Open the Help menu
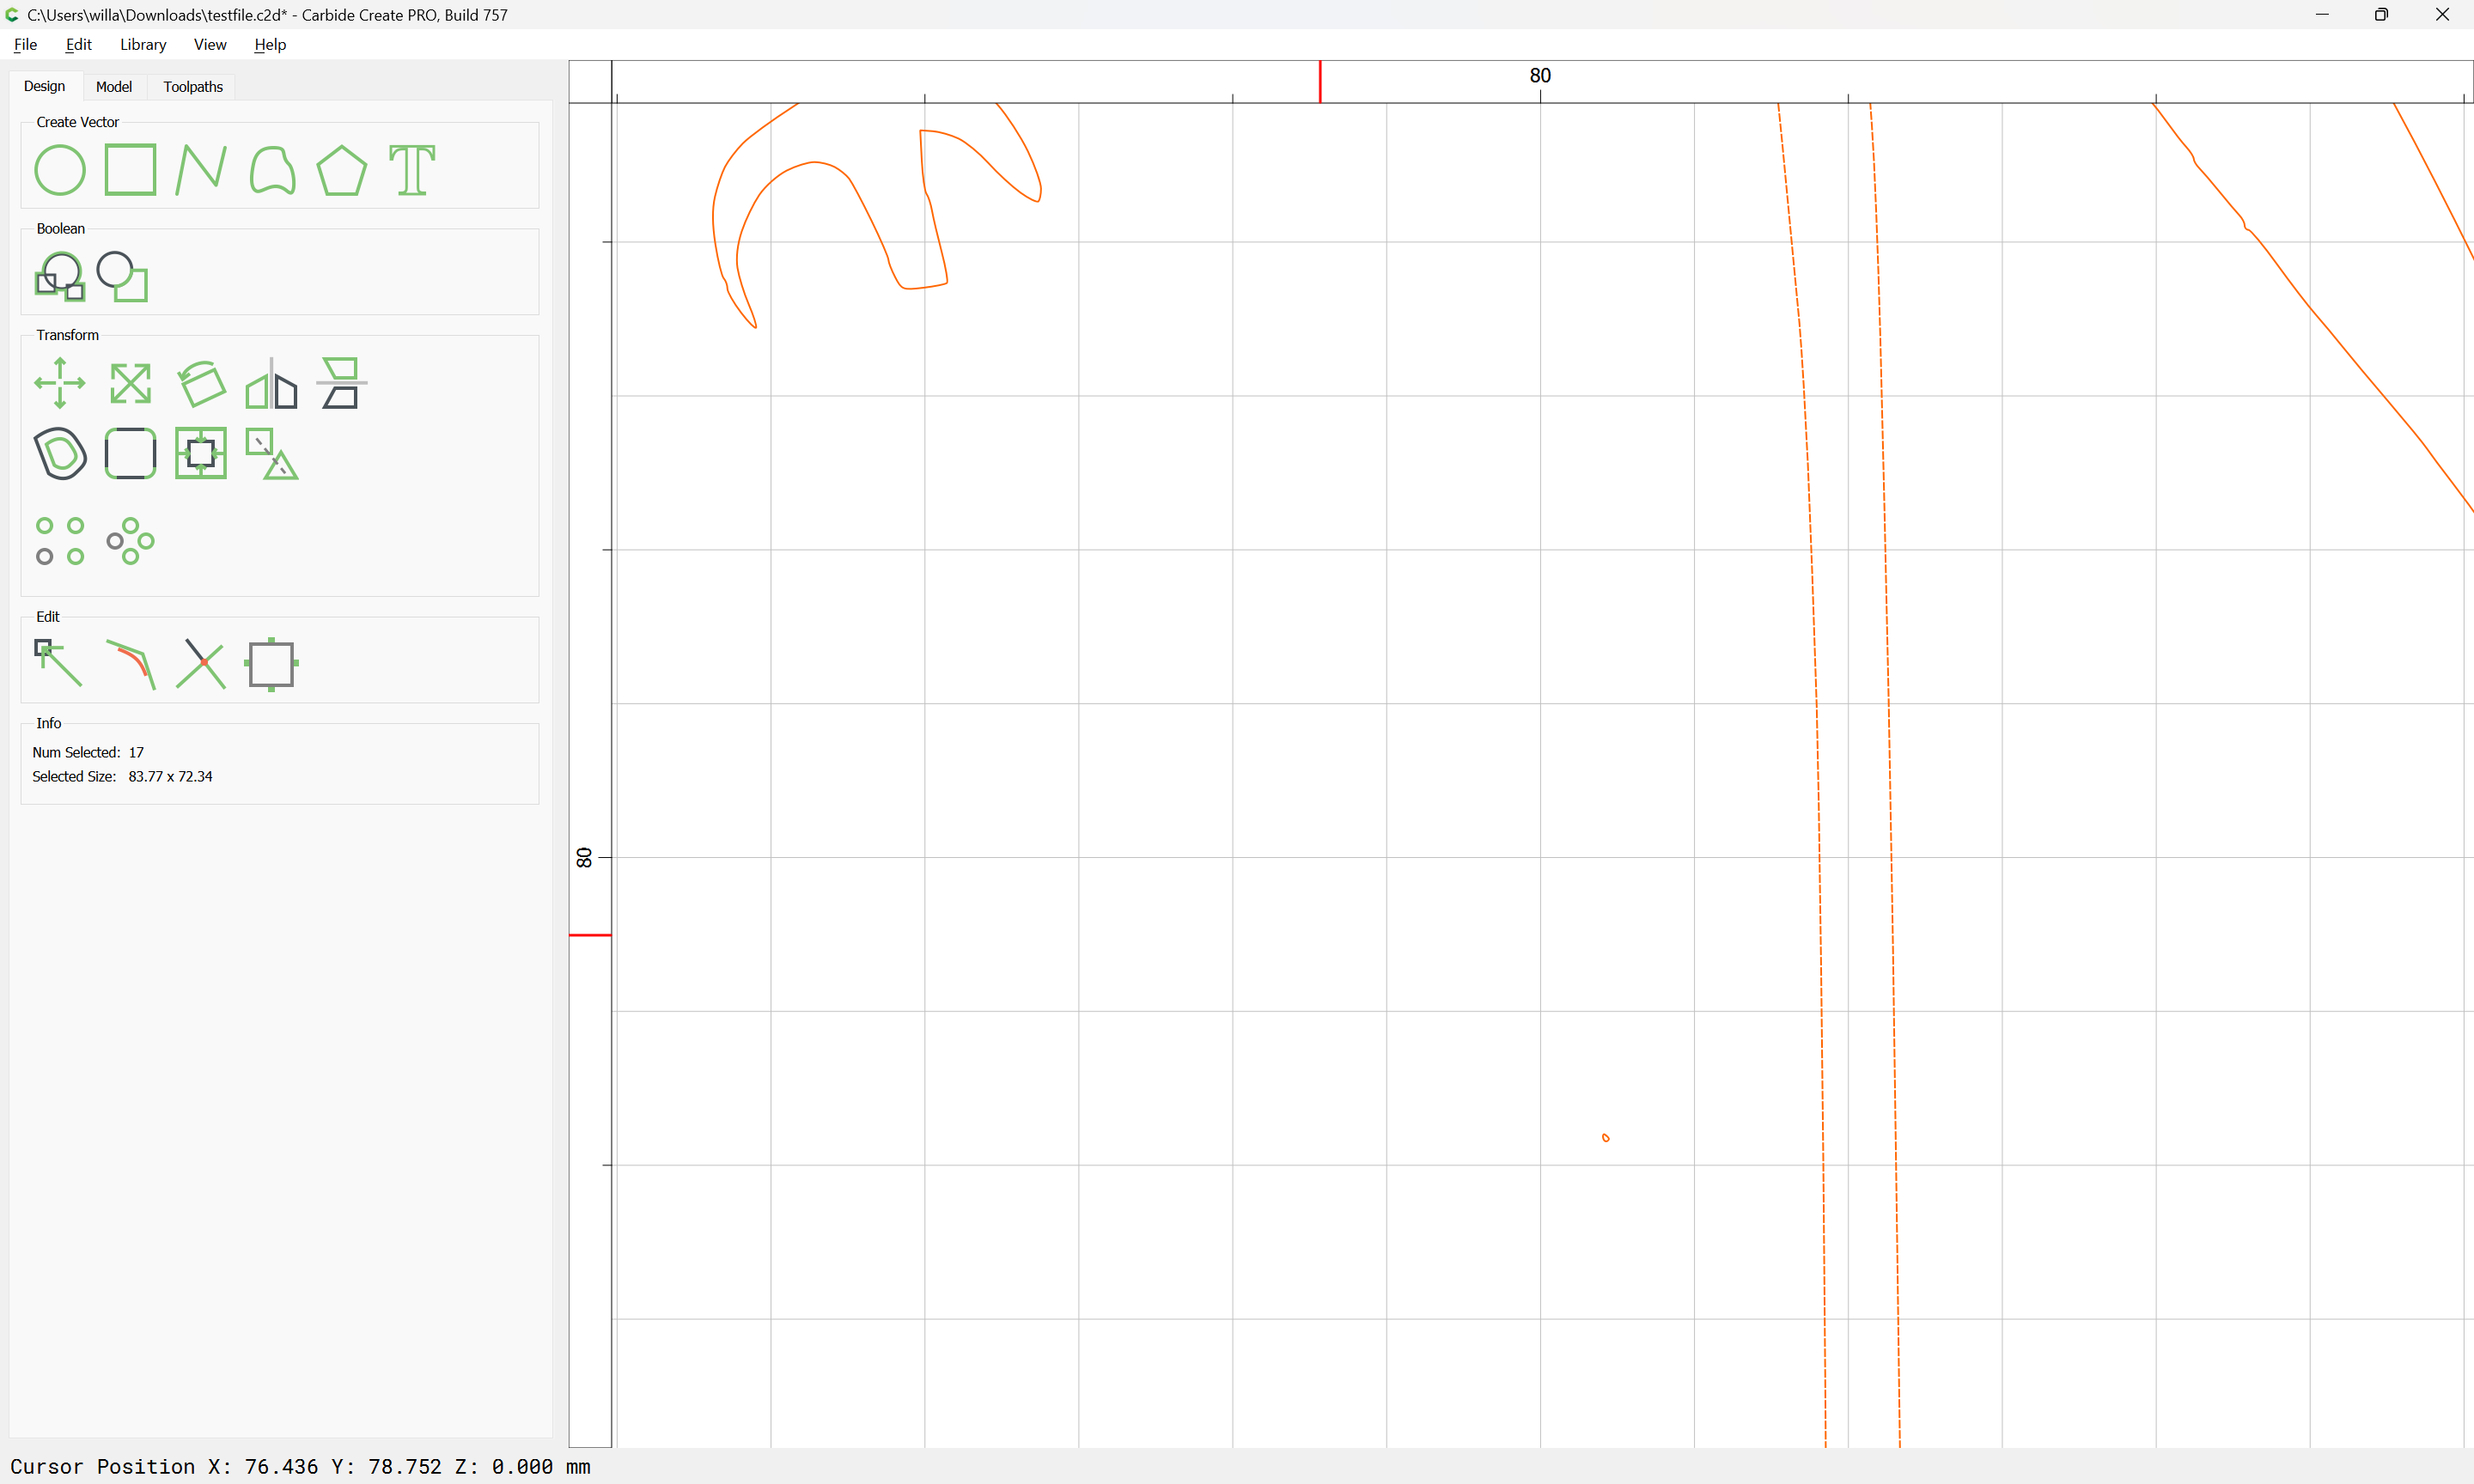This screenshot has width=2474, height=1484. coord(270,44)
